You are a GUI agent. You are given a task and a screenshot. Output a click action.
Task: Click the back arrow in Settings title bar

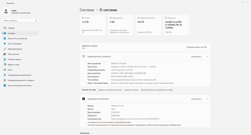point(3,3)
